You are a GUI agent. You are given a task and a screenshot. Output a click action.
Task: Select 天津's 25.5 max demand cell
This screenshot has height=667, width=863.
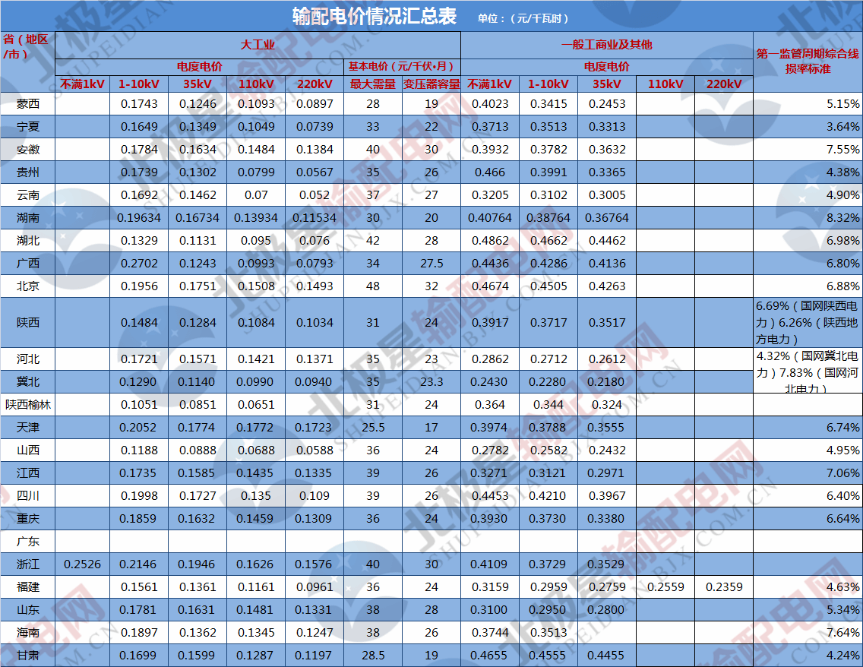click(x=372, y=427)
